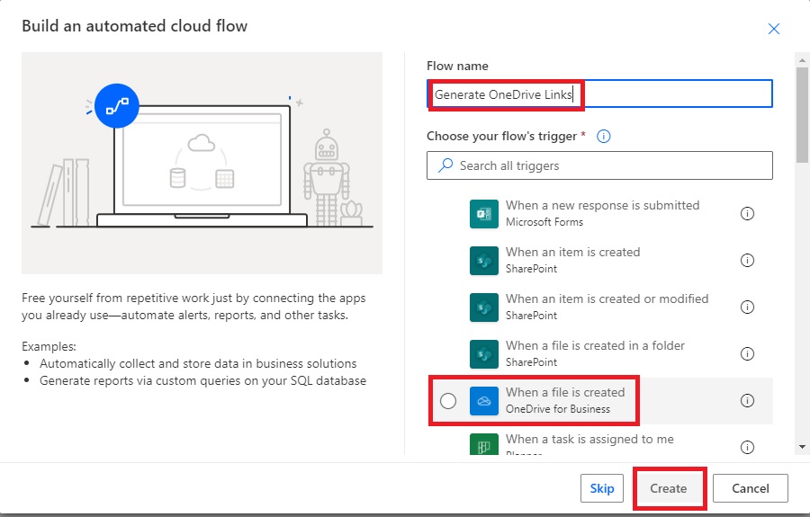
Task: Click the OneDrive for Business trigger icon
Action: [484, 401]
